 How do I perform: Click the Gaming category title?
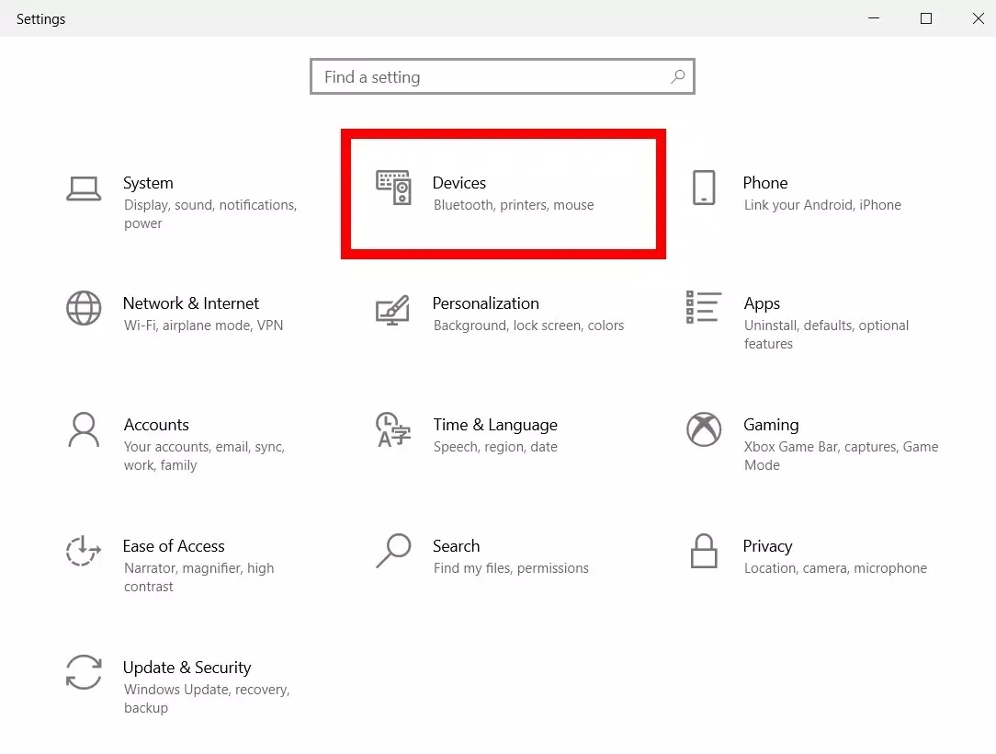coord(770,425)
